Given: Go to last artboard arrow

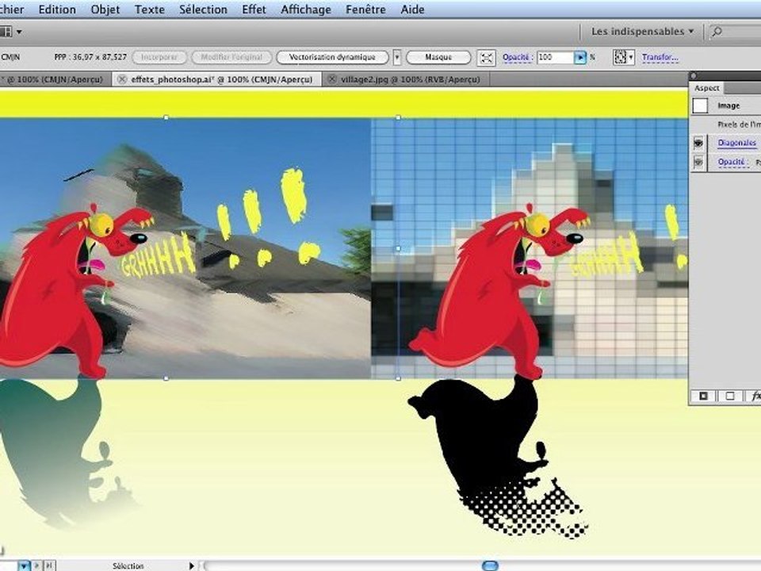Looking at the screenshot, I should click(49, 565).
